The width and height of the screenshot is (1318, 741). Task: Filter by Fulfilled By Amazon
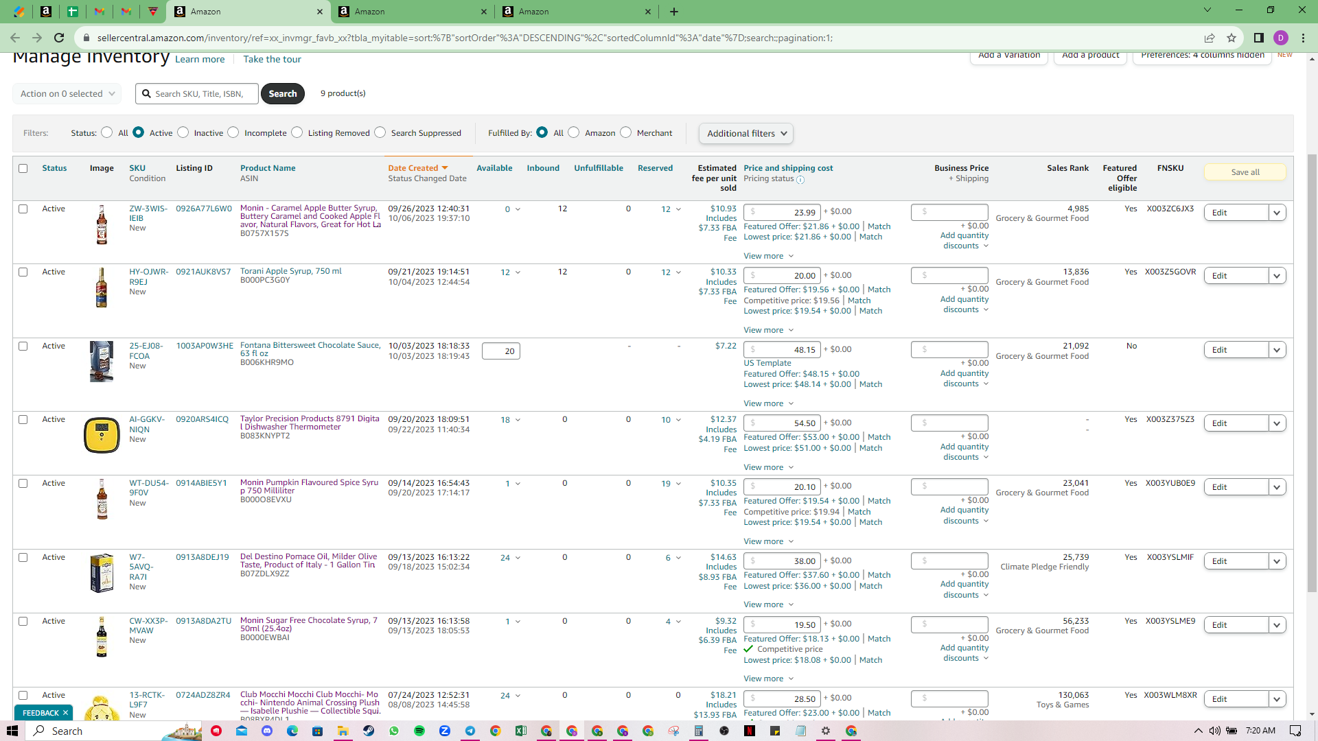(x=574, y=132)
